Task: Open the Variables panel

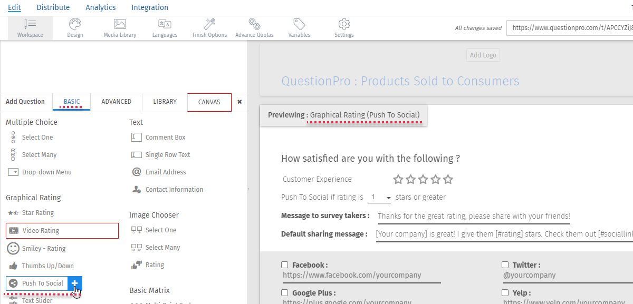Action: point(299,27)
